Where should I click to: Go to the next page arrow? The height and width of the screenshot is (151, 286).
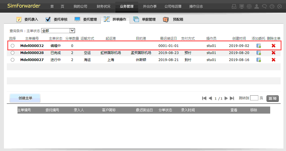[226, 98]
